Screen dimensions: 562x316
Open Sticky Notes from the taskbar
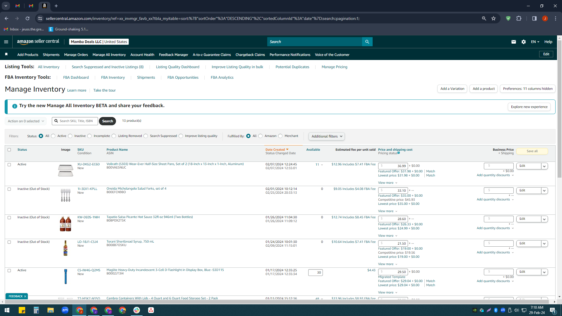tap(22, 310)
